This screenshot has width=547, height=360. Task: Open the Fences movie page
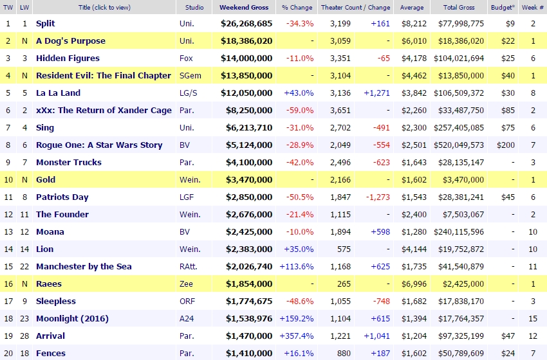(x=51, y=354)
